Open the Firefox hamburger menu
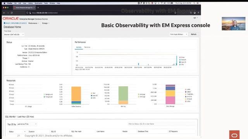248x139 pixels. (198, 13)
